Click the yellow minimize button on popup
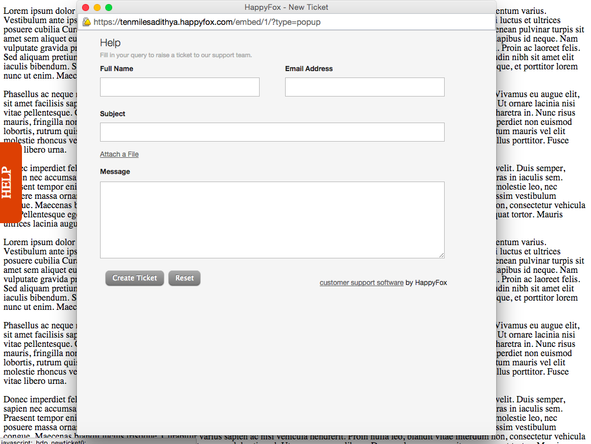 [97, 8]
